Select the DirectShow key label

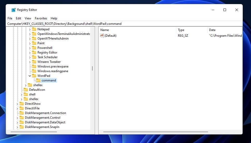(33, 104)
